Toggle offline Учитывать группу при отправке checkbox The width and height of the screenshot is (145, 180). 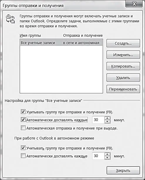coord(23,148)
